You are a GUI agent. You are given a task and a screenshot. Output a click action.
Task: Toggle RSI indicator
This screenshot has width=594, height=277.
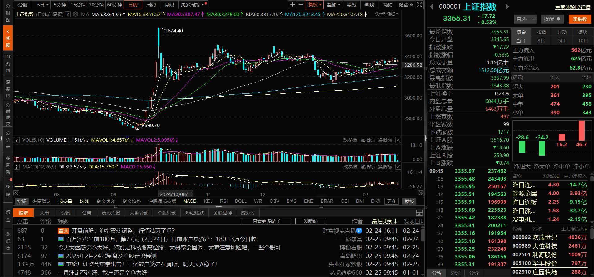tap(224, 201)
